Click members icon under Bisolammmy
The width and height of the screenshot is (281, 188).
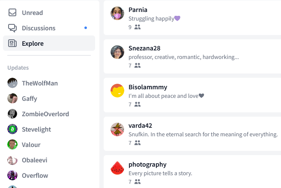pyautogui.click(x=138, y=104)
